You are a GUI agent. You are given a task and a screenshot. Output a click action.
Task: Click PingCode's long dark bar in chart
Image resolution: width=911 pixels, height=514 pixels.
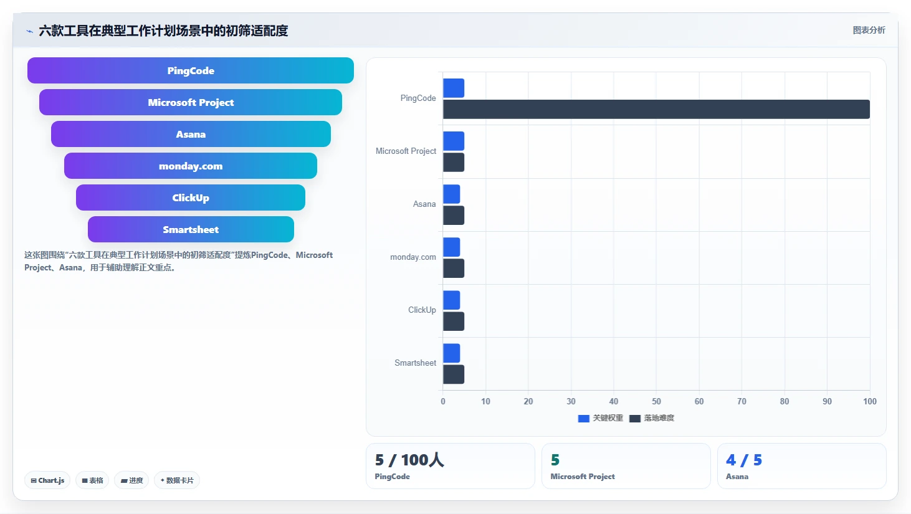(656, 109)
